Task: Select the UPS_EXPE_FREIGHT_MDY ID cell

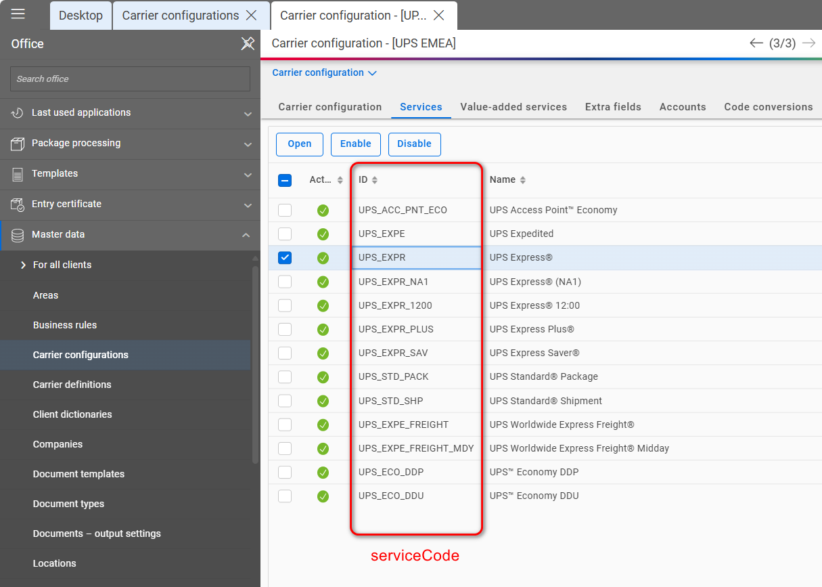Action: click(x=416, y=448)
